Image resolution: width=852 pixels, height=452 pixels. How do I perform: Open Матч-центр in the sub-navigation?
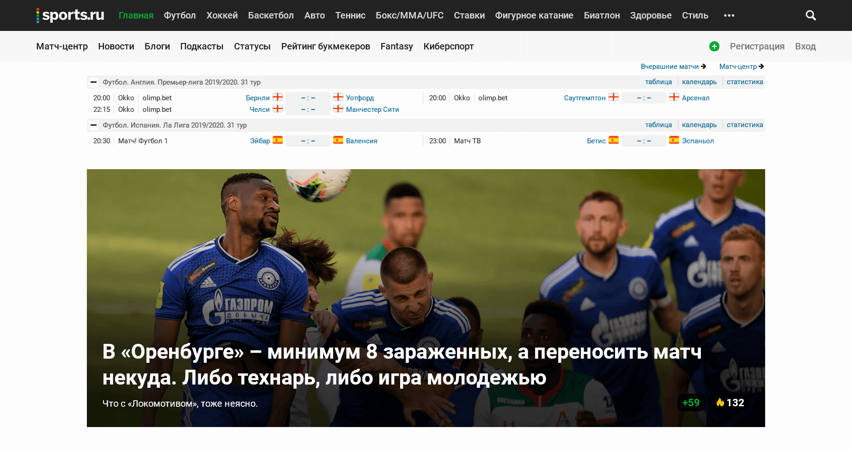pos(62,46)
